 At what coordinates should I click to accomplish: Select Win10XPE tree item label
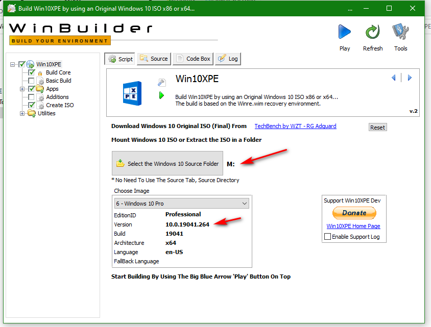point(49,64)
